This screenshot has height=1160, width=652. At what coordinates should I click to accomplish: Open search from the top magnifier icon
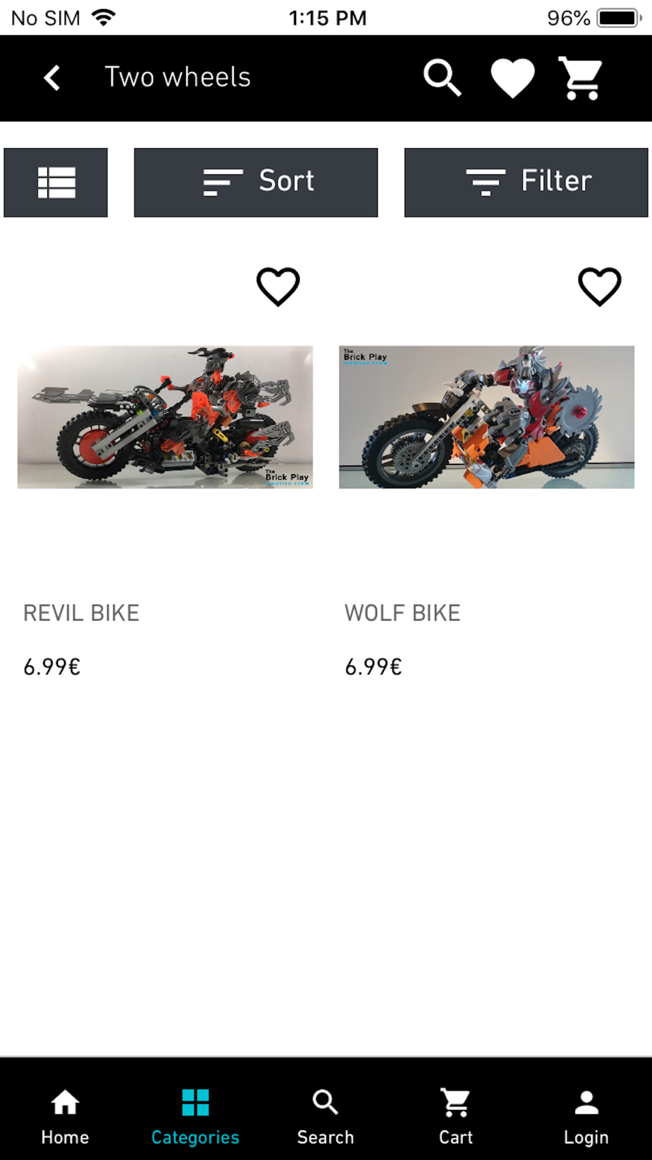tap(443, 78)
